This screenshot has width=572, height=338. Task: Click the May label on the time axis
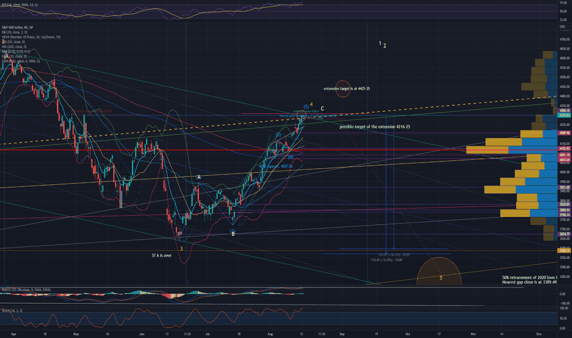[x=76, y=334]
